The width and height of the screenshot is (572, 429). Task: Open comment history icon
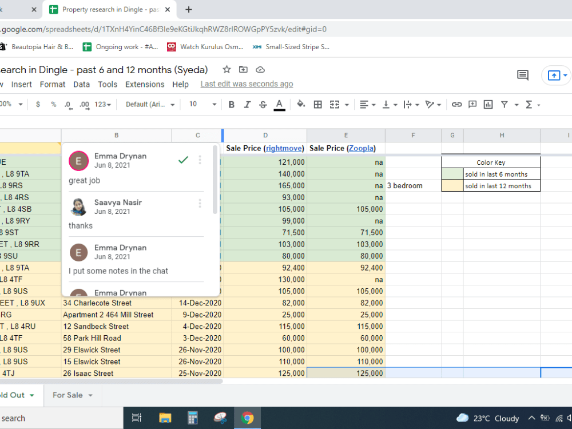[523, 75]
